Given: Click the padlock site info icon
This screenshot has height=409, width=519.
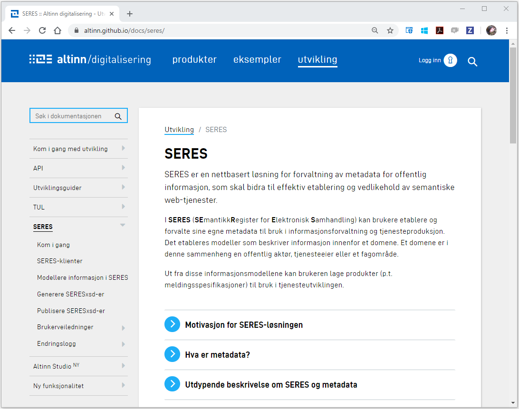Looking at the screenshot, I should pos(77,30).
